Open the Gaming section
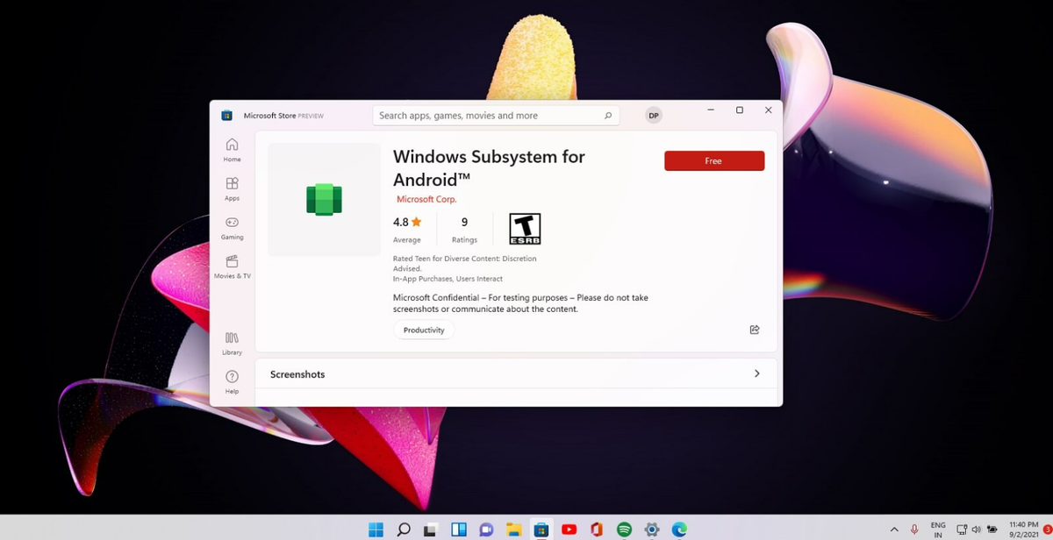1053x540 pixels. [232, 227]
